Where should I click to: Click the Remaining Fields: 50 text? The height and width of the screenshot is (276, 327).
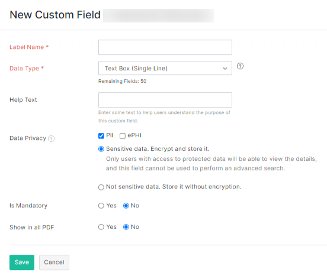[x=123, y=81]
